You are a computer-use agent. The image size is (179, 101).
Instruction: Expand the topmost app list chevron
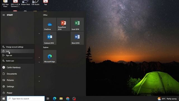39,34
